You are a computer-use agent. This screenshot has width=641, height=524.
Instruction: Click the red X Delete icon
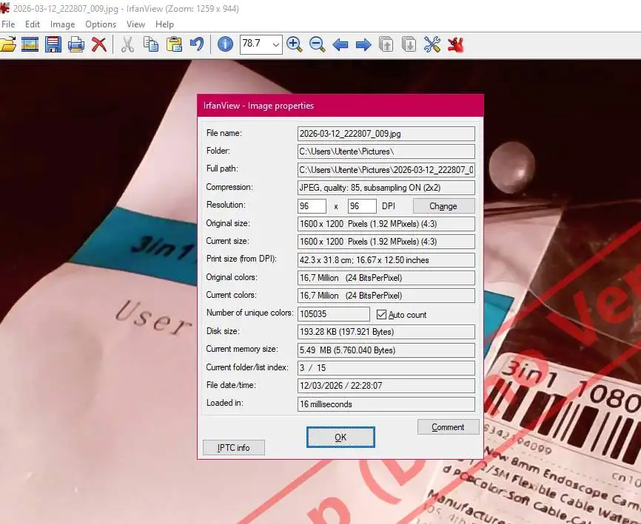tap(99, 44)
